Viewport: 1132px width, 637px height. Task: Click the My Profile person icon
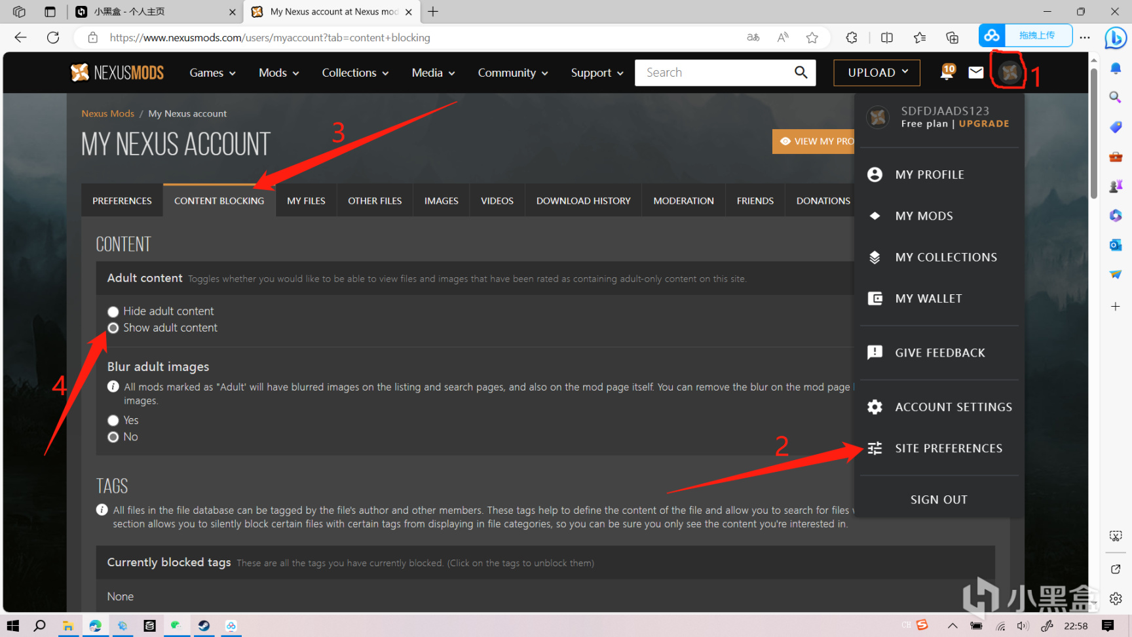pos(875,174)
